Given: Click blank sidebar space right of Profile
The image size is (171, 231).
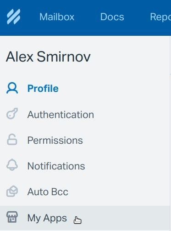Looking at the screenshot, I should point(113,88).
